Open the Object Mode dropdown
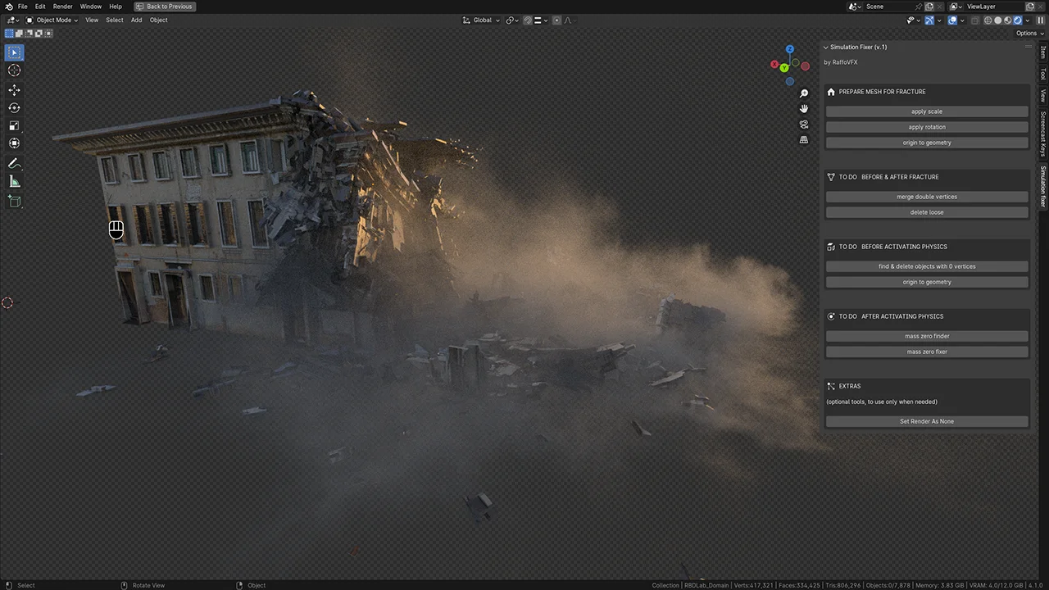Image resolution: width=1049 pixels, height=590 pixels. (52, 20)
